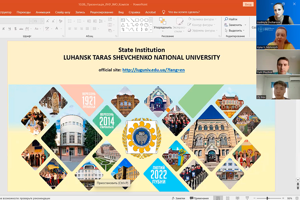Viewport: 300px width, 200px height.
Task: Toggle underline (Ч) text formatting
Action: tap(10, 29)
